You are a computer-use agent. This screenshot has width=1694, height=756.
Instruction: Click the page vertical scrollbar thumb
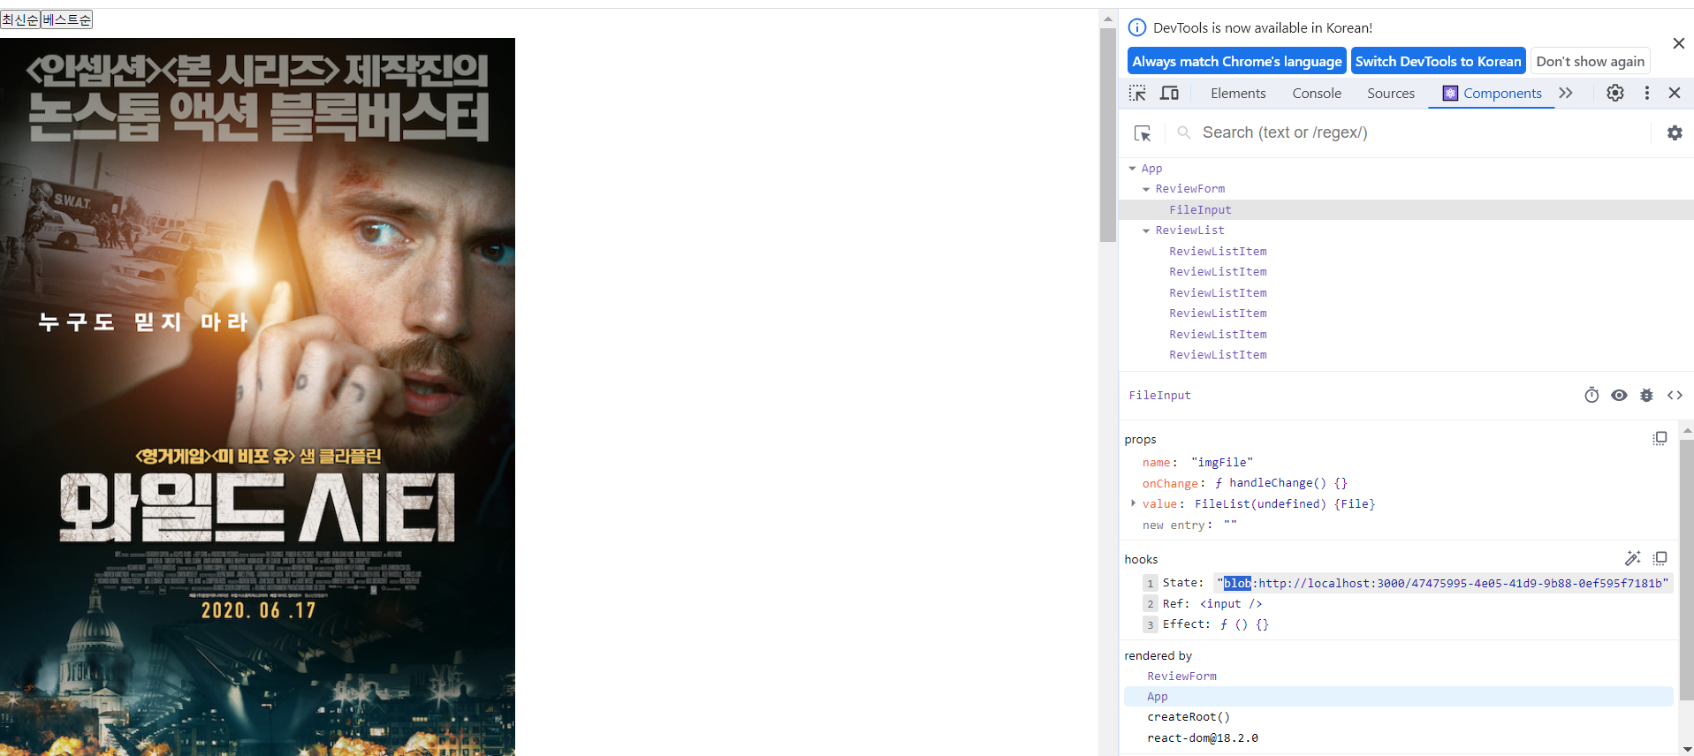click(1108, 135)
